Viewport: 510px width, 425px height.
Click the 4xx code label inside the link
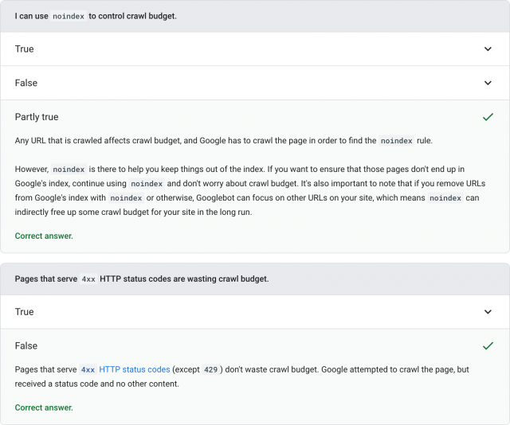click(88, 370)
